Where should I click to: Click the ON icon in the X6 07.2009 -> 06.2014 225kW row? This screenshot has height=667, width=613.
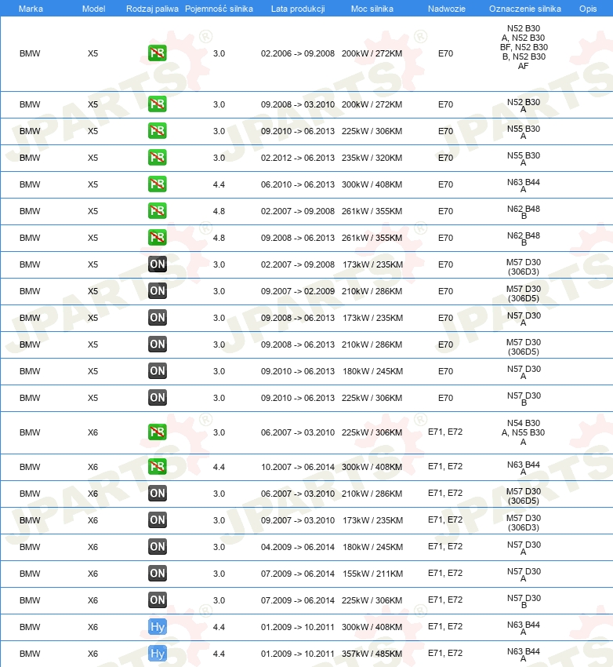[x=158, y=600]
